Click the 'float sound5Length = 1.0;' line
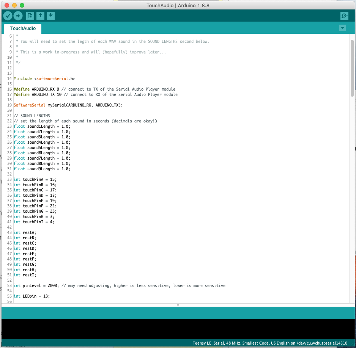This screenshot has width=356, height=348. coord(42,147)
